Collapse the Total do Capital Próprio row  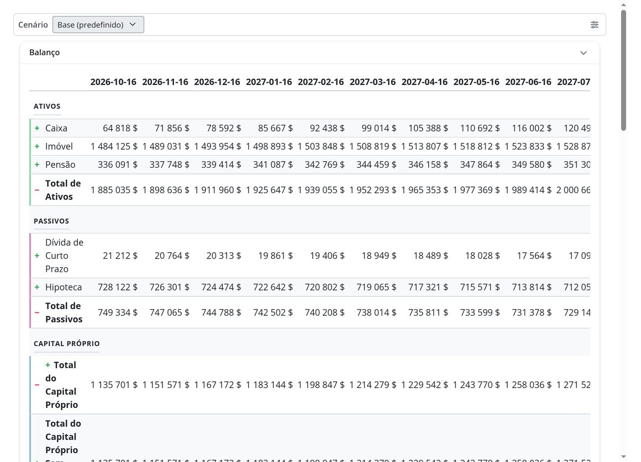pyautogui.click(x=37, y=385)
